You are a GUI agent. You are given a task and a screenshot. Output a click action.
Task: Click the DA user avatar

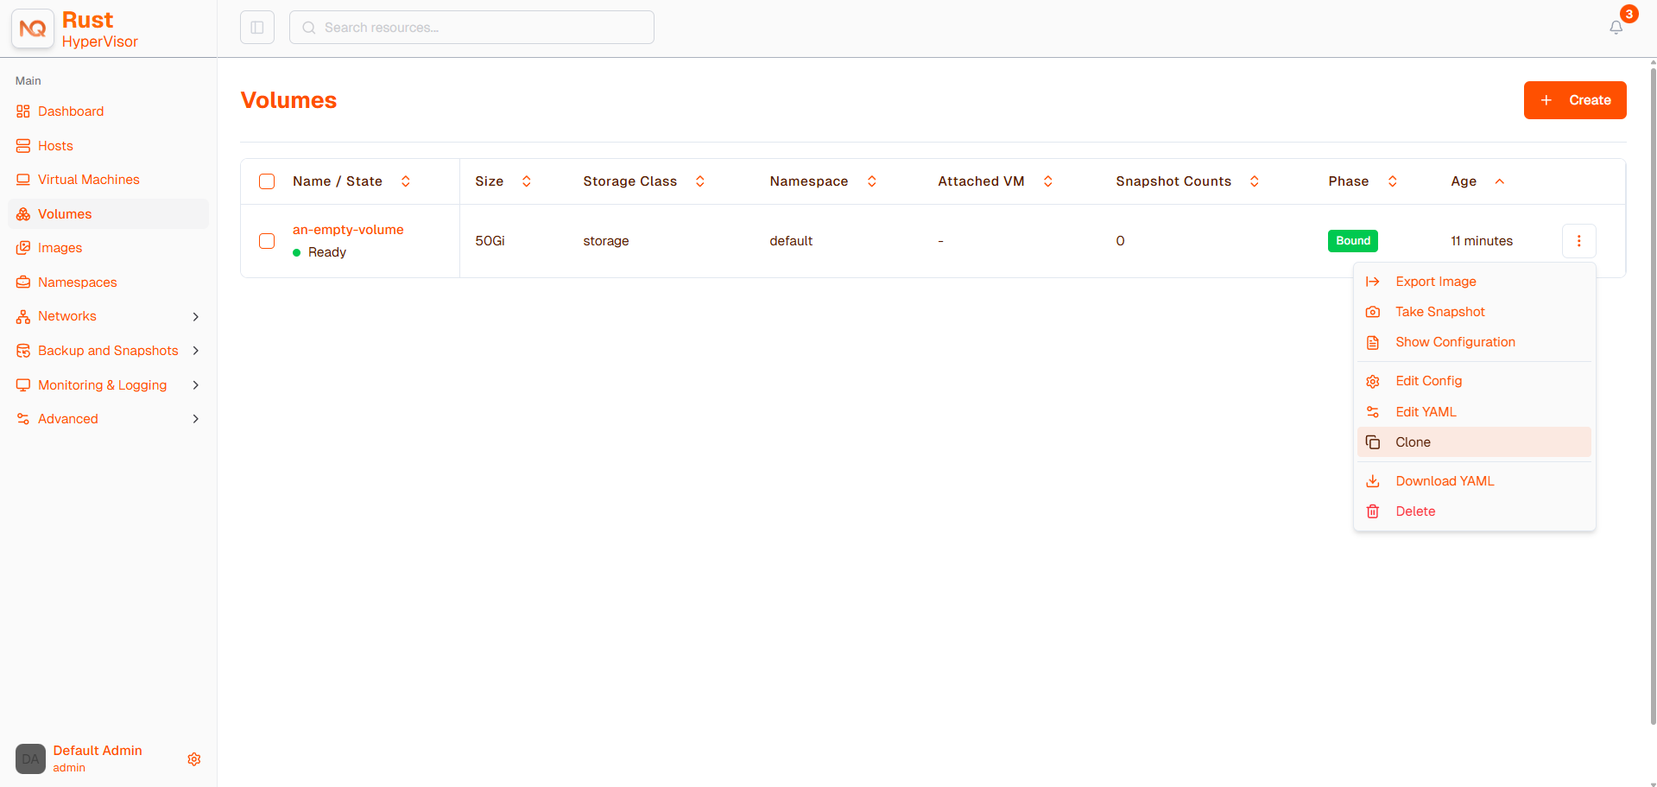30,758
